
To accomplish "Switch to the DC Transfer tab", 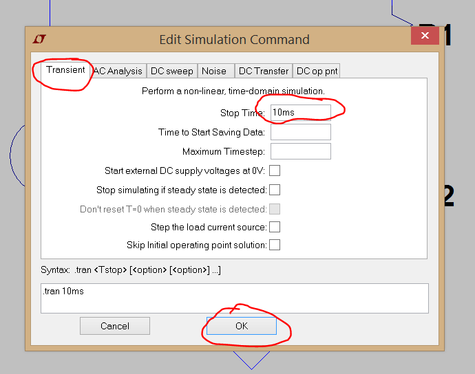I will coord(264,71).
